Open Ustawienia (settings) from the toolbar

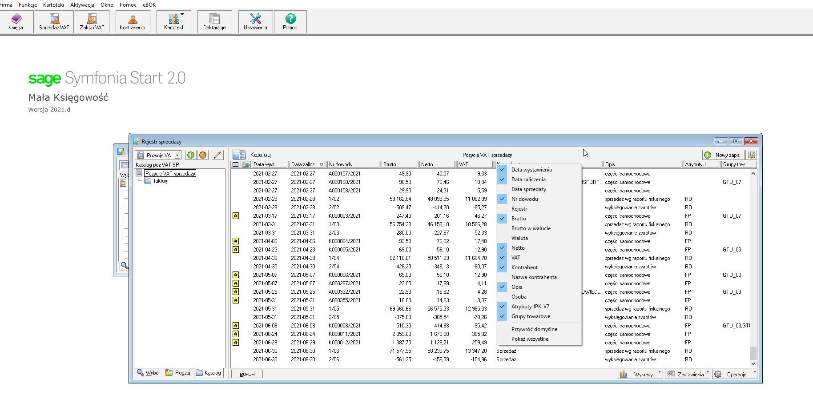[x=255, y=22]
